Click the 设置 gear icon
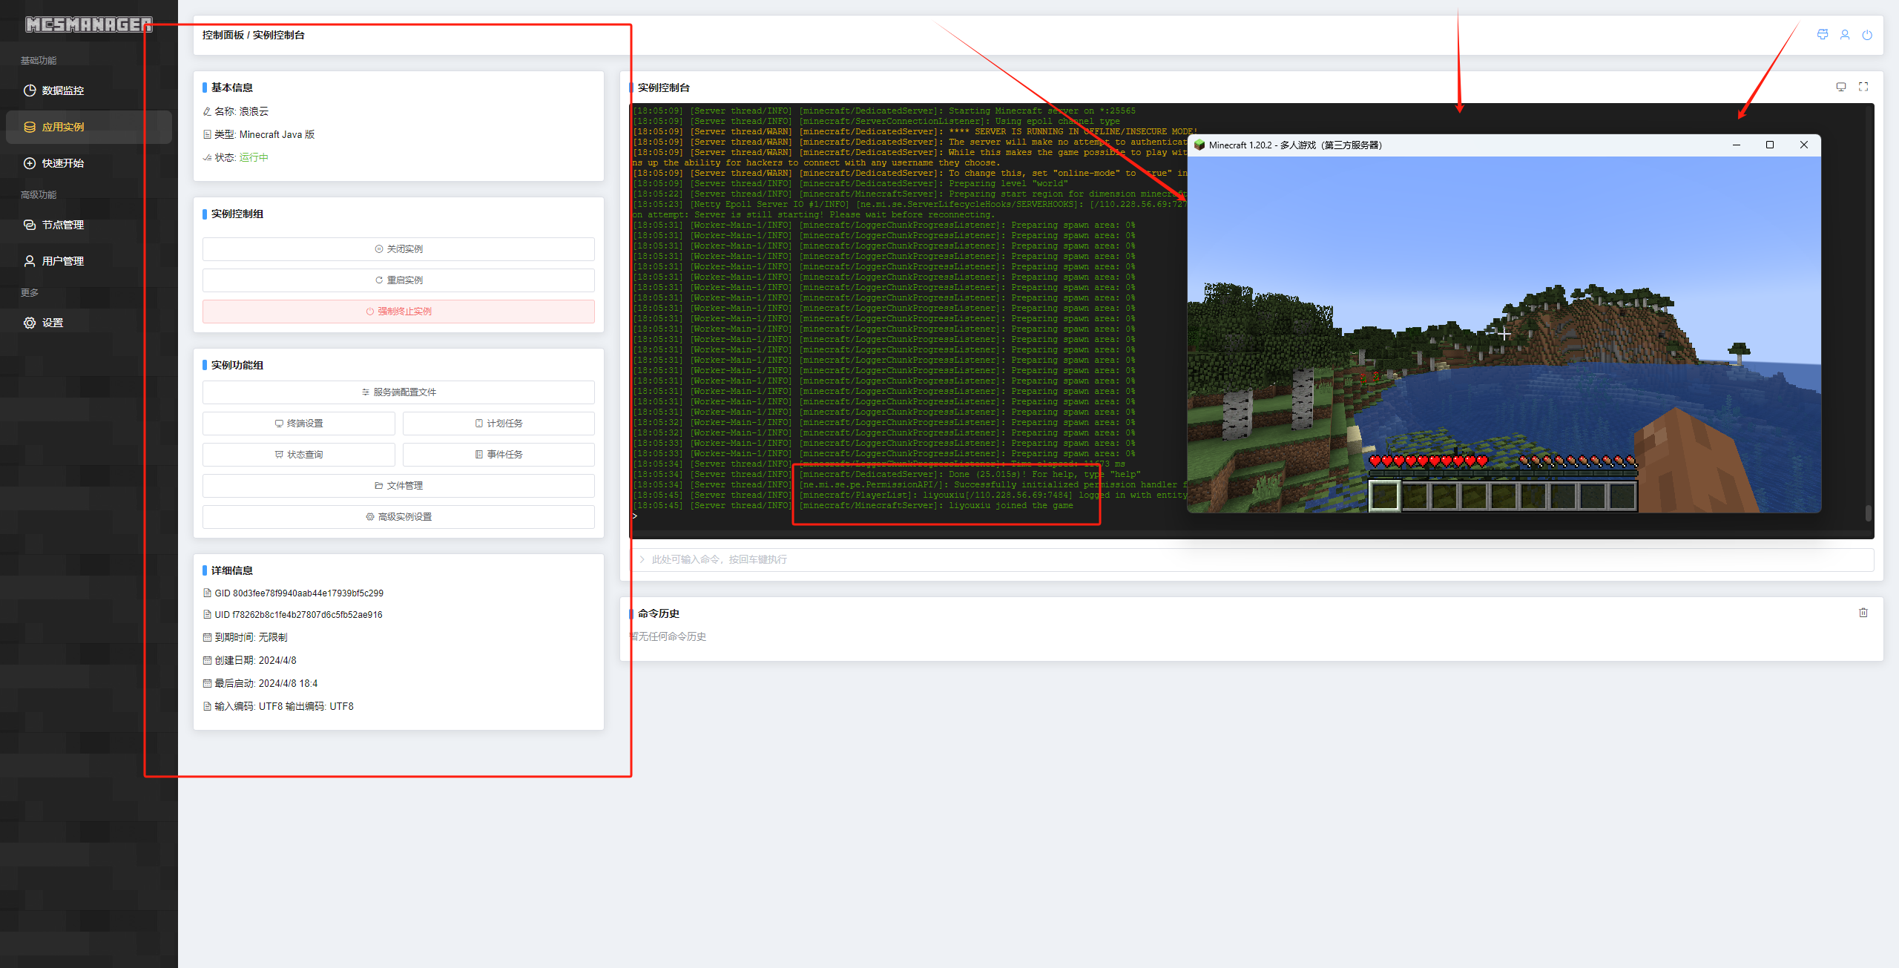1899x968 pixels. click(30, 323)
